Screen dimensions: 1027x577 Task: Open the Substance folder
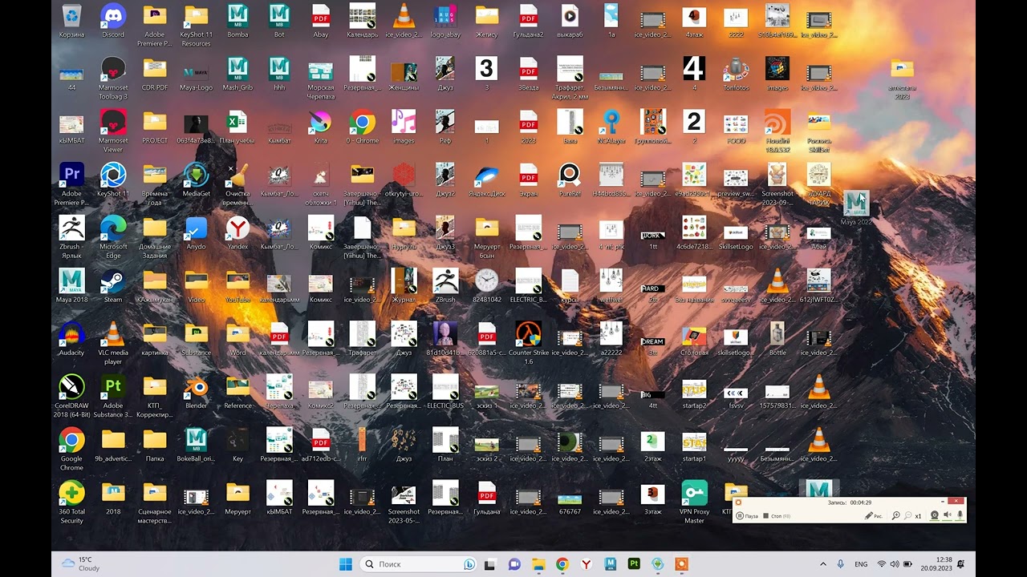[x=196, y=339]
